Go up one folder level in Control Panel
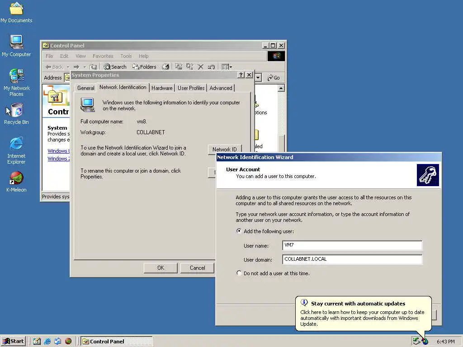This screenshot has height=347, width=463. (x=93, y=67)
